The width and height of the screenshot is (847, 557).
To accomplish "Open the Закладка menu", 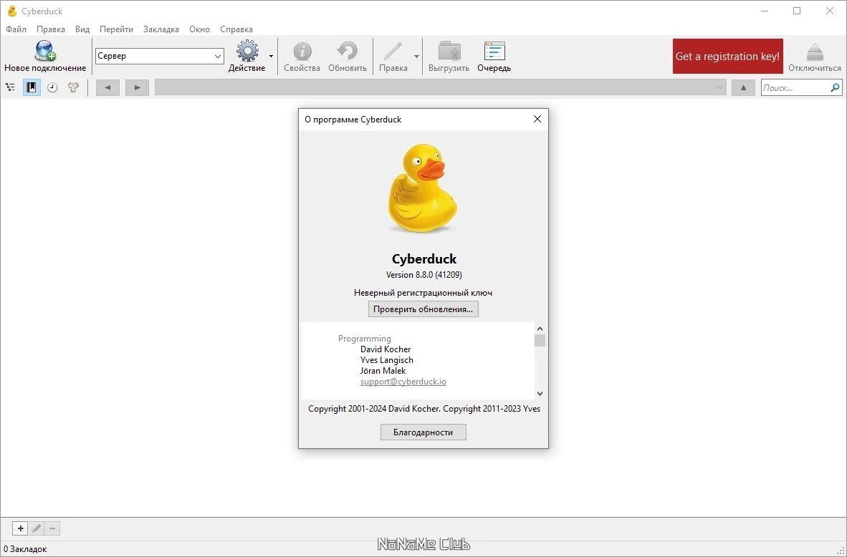I will tap(161, 29).
